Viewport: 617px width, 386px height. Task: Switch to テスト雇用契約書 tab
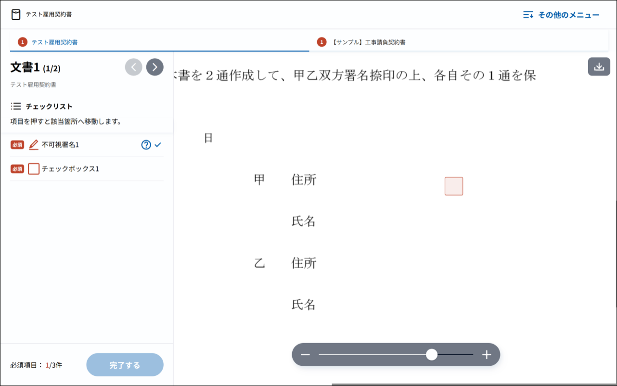(54, 42)
